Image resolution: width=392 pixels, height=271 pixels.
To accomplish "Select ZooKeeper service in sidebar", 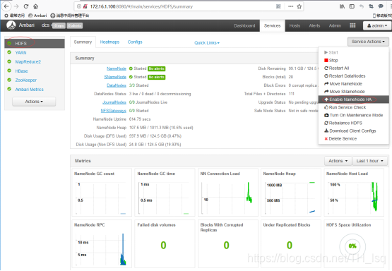I will tap(25, 80).
